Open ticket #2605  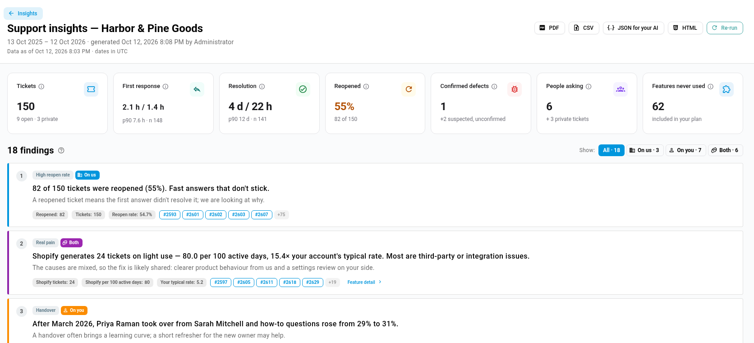click(244, 283)
